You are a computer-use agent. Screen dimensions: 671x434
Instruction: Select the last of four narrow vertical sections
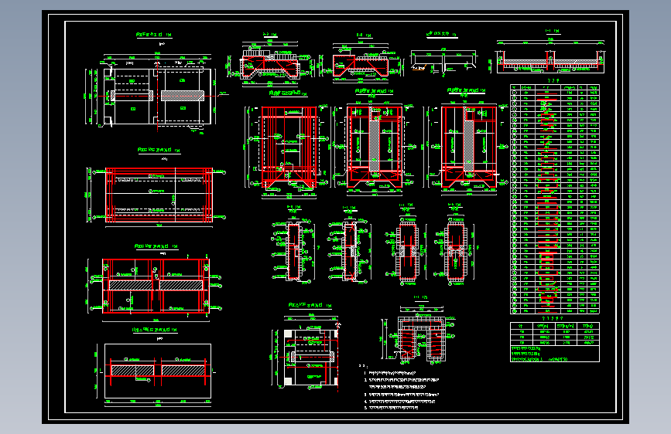[x=456, y=250]
